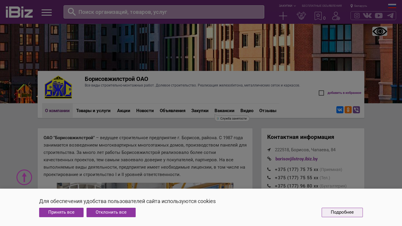The width and height of the screenshot is (402, 226).
Task: Click the favorites counter showing 0
Action: click(324, 18)
